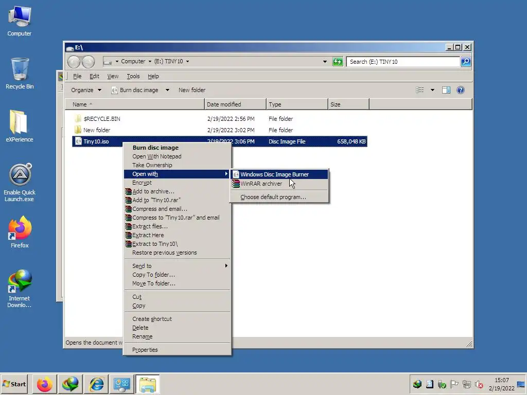The height and width of the screenshot is (395, 527).
Task: Click the Explorer Forward navigation button
Action: [x=88, y=62]
